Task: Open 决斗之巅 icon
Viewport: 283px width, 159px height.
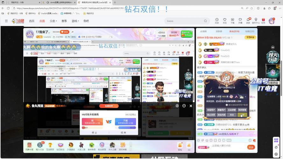Action: coord(112,146)
